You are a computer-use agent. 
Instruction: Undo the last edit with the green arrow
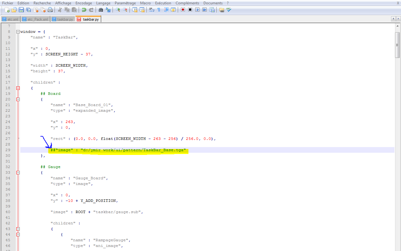[x=84, y=10]
